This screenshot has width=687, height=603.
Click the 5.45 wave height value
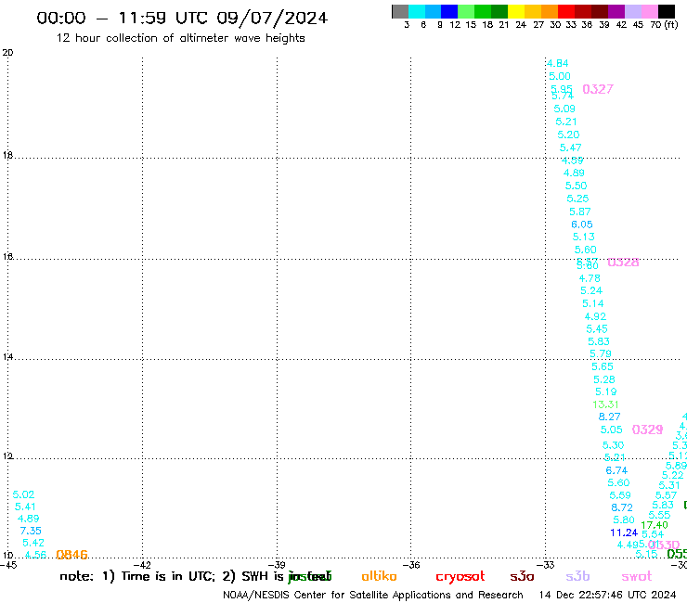(597, 329)
